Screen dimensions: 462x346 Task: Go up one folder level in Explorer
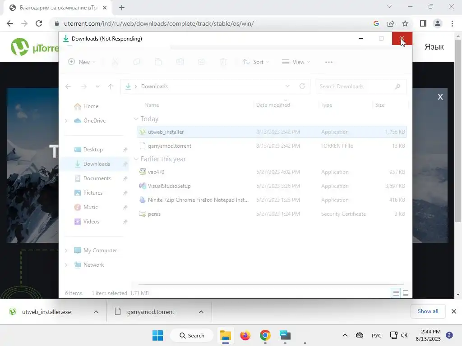(x=111, y=86)
